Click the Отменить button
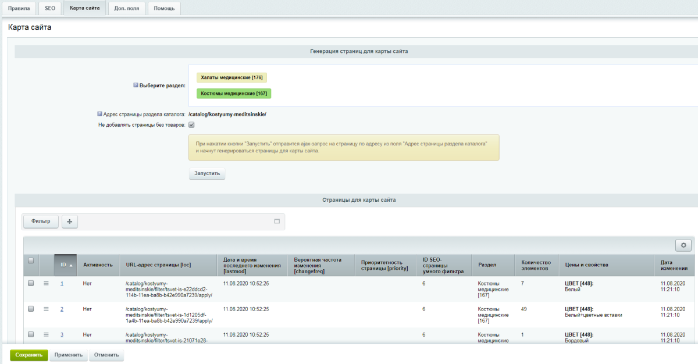This screenshot has width=698, height=364. (106, 355)
